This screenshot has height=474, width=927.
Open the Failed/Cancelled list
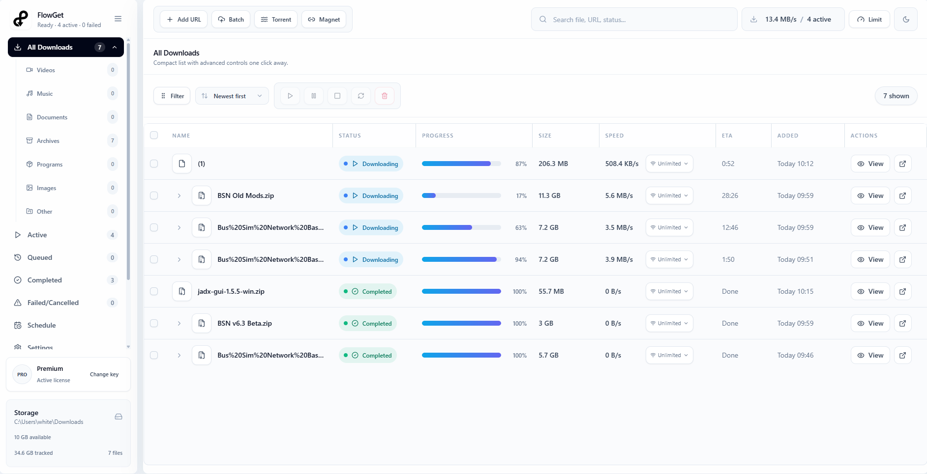66,303
